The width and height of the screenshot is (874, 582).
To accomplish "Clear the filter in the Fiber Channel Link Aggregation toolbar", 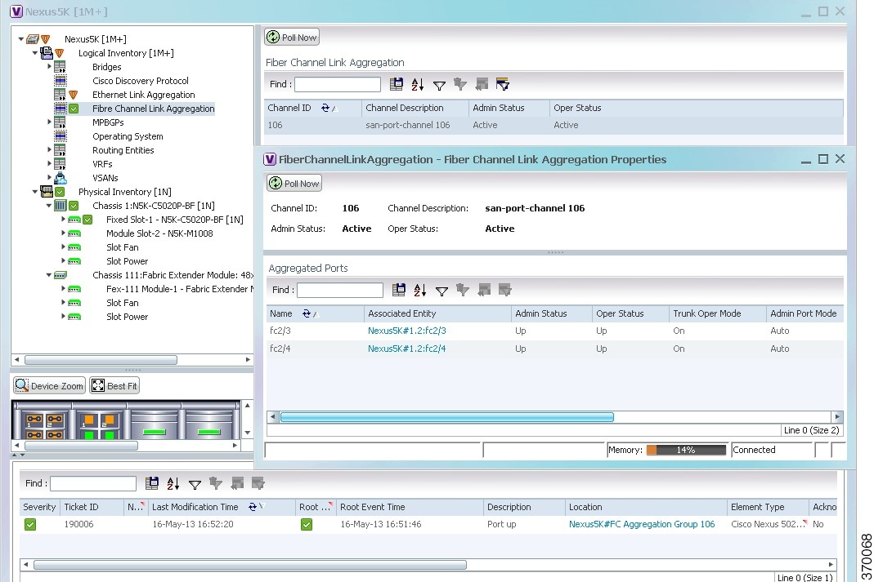I will click(460, 84).
